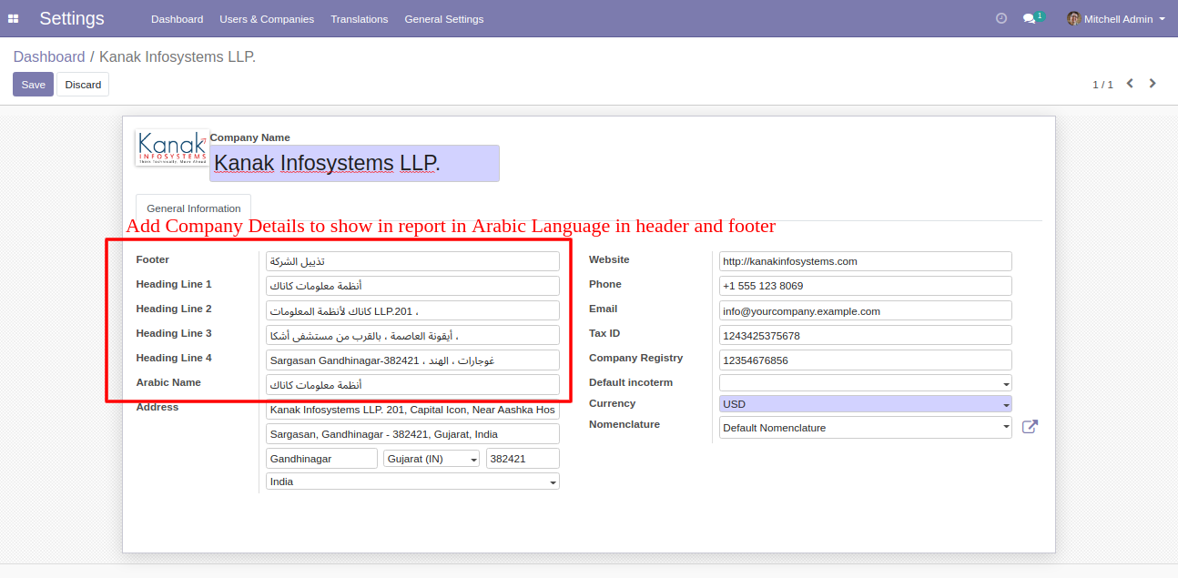
Task: Click the Gandhinagar city field
Action: click(321, 459)
